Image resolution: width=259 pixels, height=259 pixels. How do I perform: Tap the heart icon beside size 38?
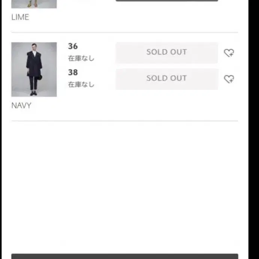(x=229, y=79)
